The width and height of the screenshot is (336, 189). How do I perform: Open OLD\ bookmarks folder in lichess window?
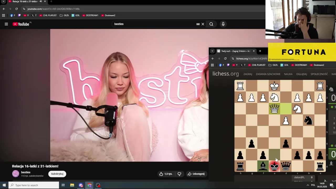[x=273, y=65]
